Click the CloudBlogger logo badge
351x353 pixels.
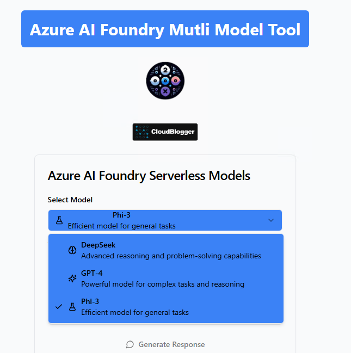click(165, 132)
